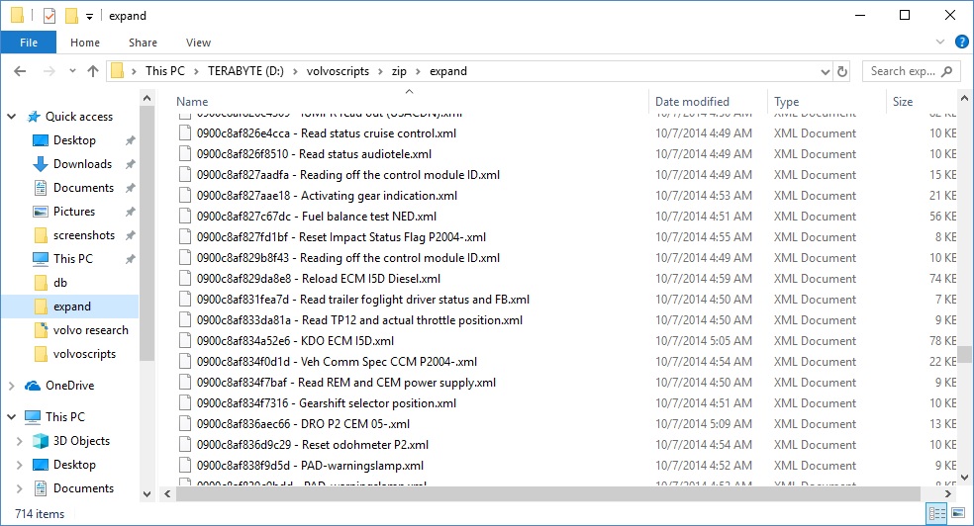
Task: Click the Properties icon in quick access toolbar
Action: [49, 16]
